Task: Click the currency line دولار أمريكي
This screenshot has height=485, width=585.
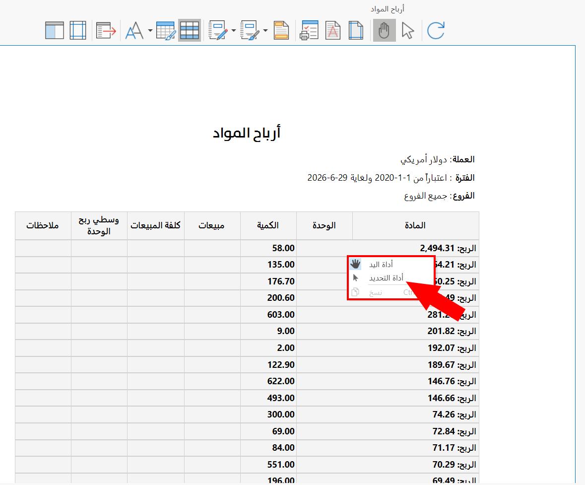Action: pos(437,160)
